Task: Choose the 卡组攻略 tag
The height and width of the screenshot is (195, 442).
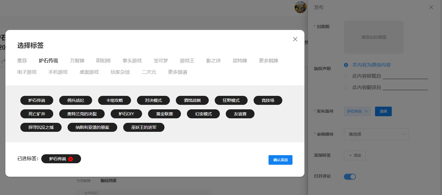Action: click(x=115, y=100)
